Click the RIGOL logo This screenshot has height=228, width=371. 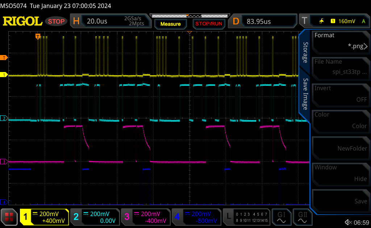click(x=22, y=21)
